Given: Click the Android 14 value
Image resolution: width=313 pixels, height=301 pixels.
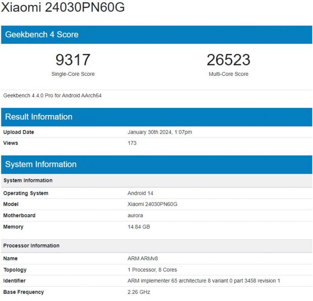Looking at the screenshot, I should [140, 193].
